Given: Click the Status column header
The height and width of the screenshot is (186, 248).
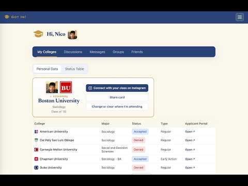Looking at the screenshot, I should pyautogui.click(x=136, y=123).
